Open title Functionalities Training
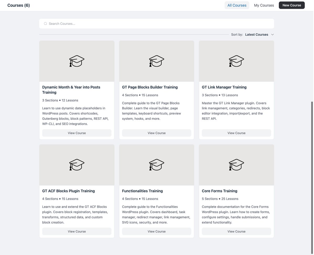This screenshot has width=314, height=255. pyautogui.click(x=142, y=191)
